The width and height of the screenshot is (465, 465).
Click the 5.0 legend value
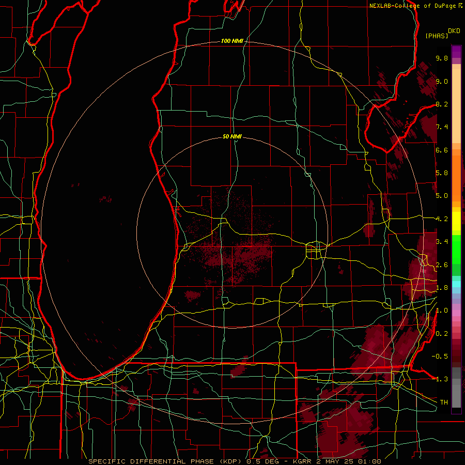click(442, 196)
